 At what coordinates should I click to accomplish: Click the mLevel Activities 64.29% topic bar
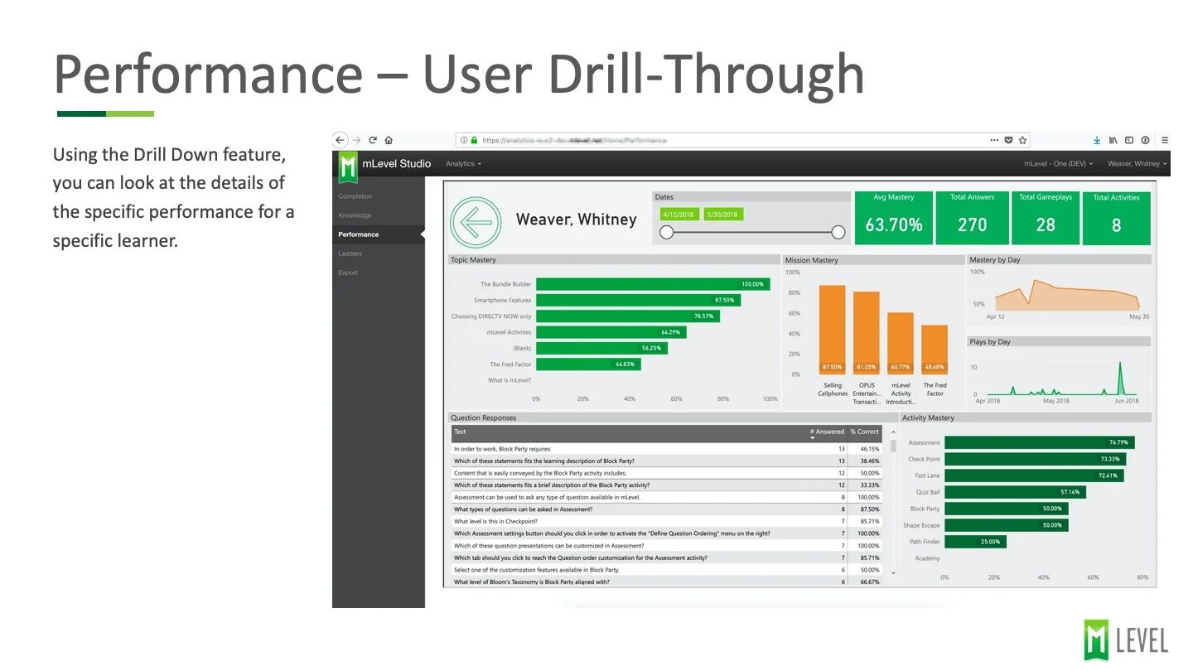coord(611,332)
